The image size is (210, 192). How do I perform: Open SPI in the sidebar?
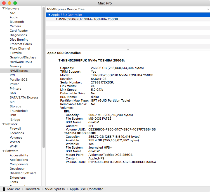(12, 102)
